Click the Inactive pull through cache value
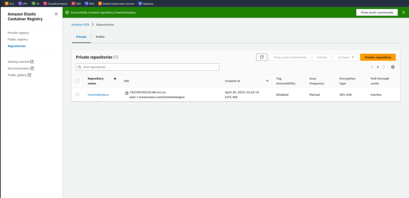This screenshot has width=409, height=198. click(376, 95)
